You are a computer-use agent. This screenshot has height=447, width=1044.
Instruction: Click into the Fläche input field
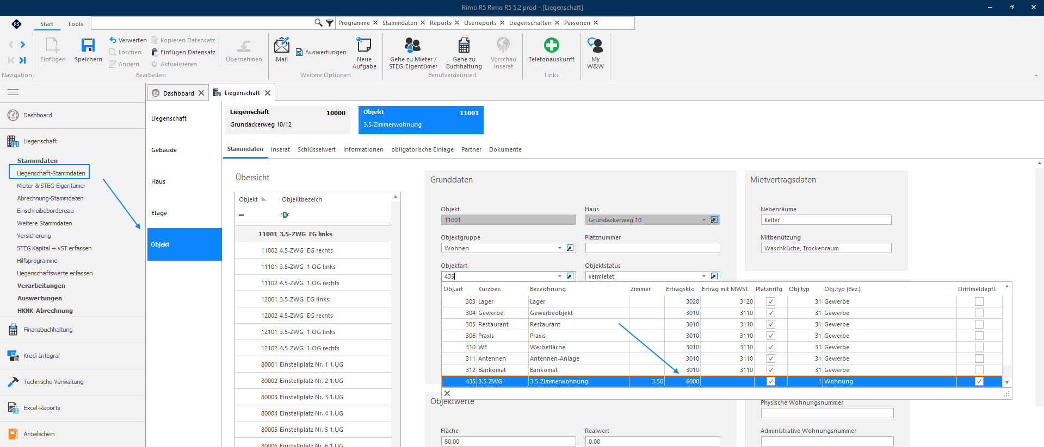pyautogui.click(x=508, y=442)
